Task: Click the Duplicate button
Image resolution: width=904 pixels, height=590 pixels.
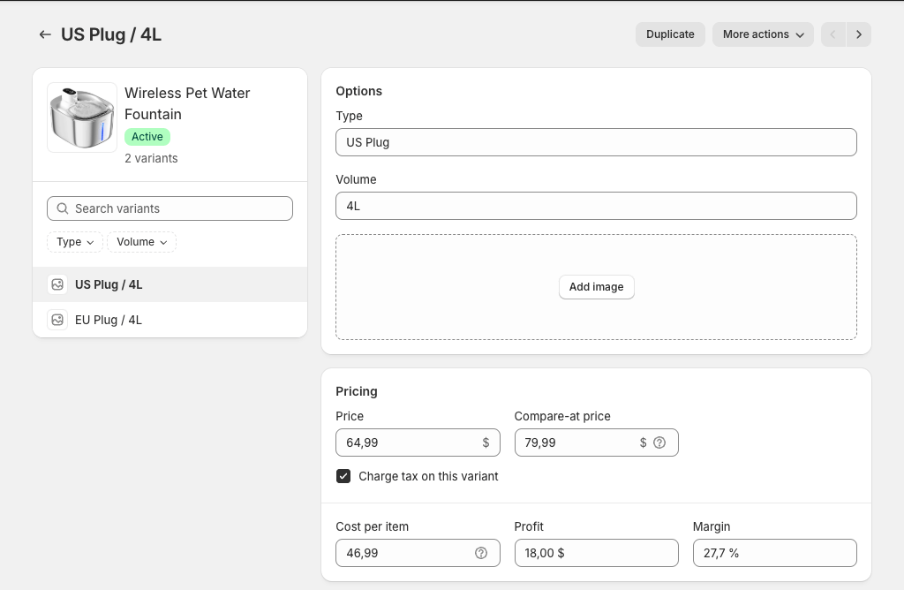Action: [670, 34]
